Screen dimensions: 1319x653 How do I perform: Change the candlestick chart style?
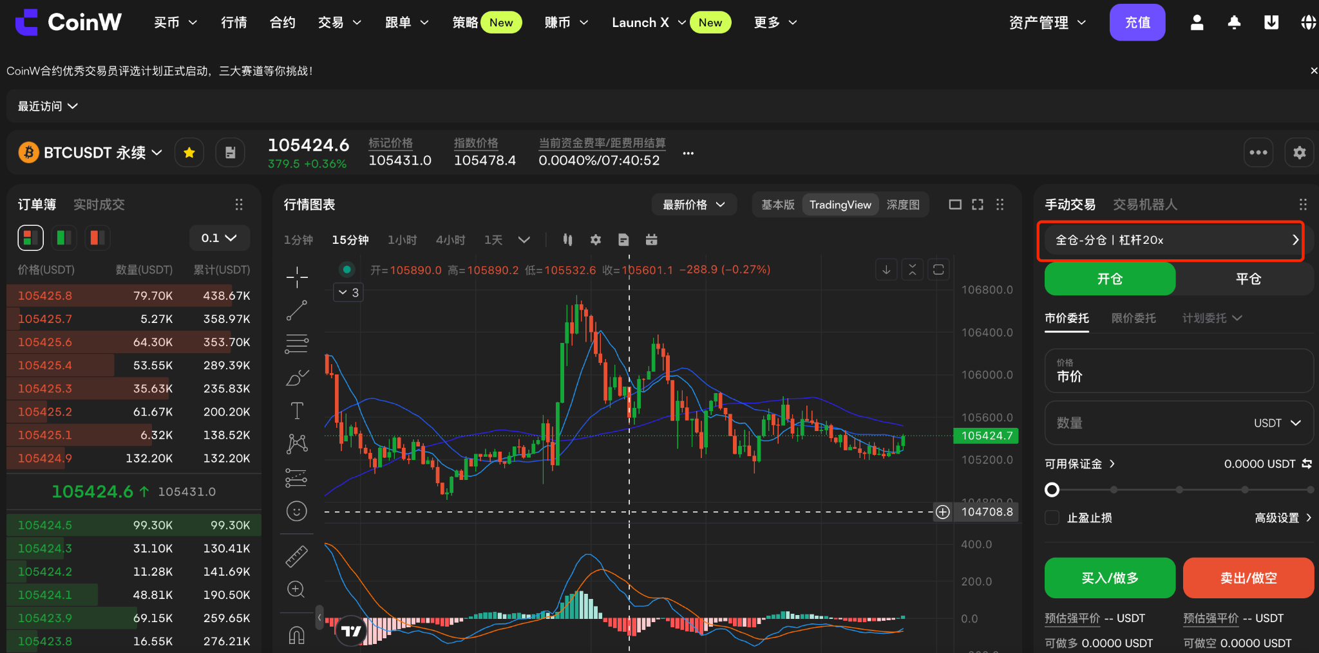click(567, 240)
